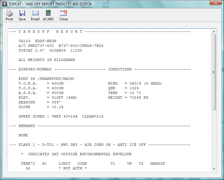Click the QNH 1024 value
This screenshot has width=224, height=180.
134,88
